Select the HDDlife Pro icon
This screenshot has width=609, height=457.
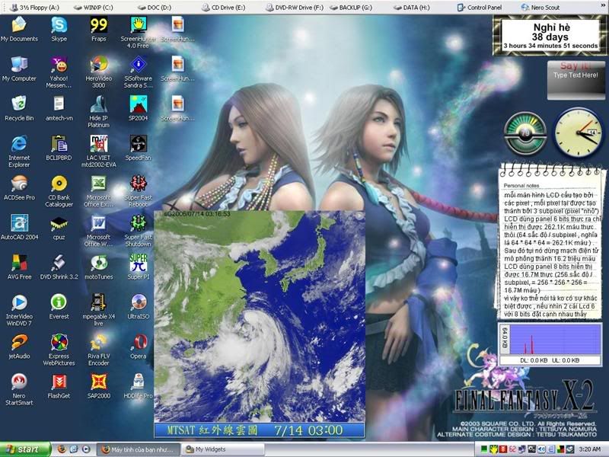coord(139,386)
